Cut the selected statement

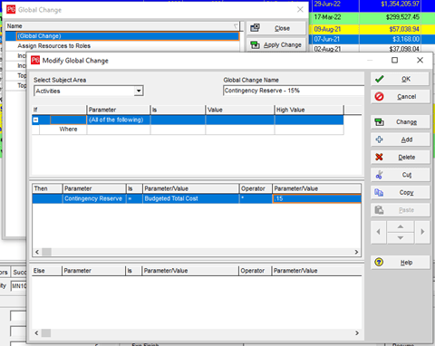[400, 175]
